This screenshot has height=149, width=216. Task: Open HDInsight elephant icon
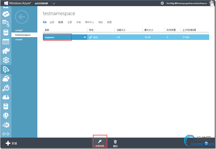click(6, 51)
